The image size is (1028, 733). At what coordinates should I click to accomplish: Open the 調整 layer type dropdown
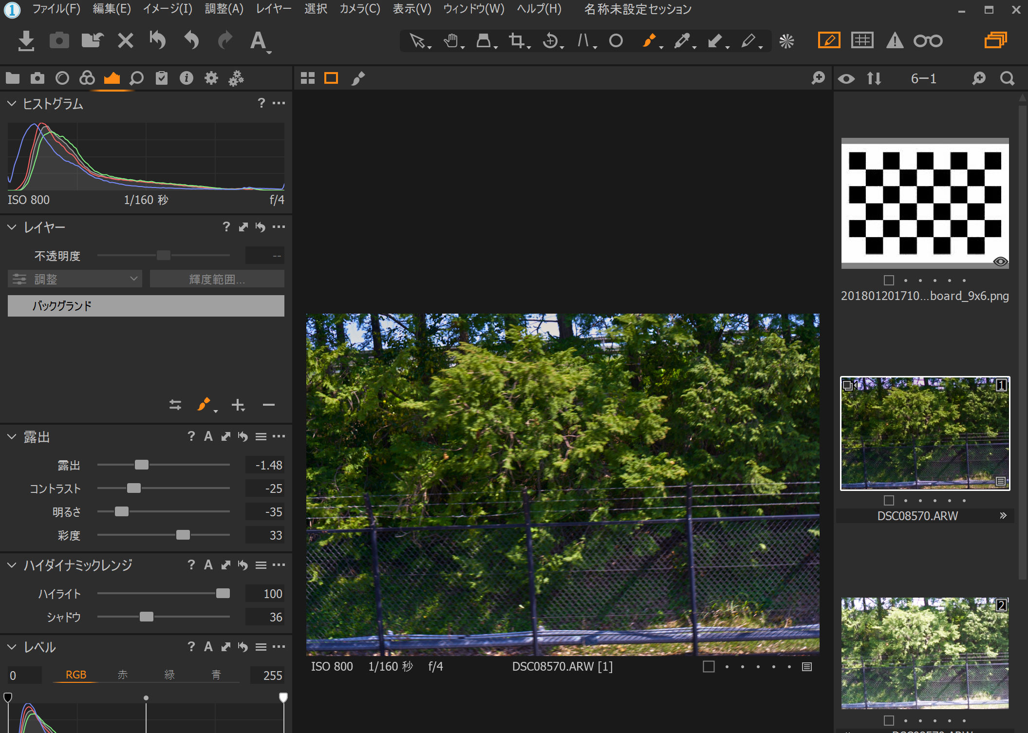[x=75, y=279]
